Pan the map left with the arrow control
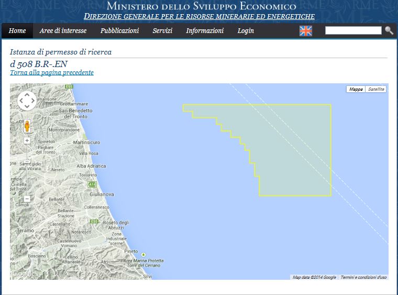398x295 pixels. [21, 101]
